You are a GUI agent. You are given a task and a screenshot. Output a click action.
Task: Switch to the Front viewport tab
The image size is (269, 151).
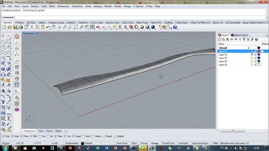49,131
